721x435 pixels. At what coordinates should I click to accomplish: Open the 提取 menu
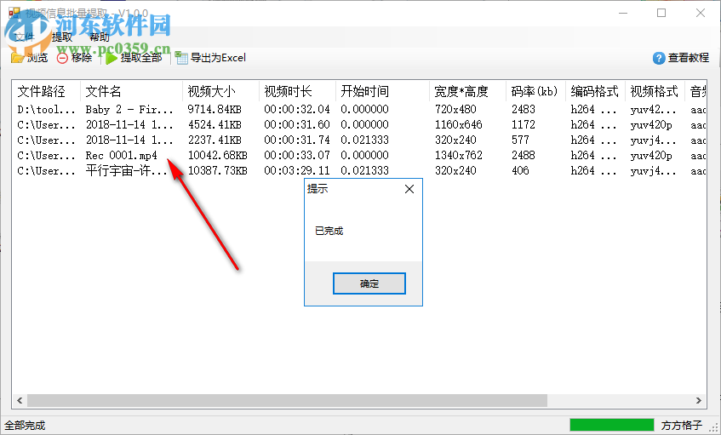61,37
